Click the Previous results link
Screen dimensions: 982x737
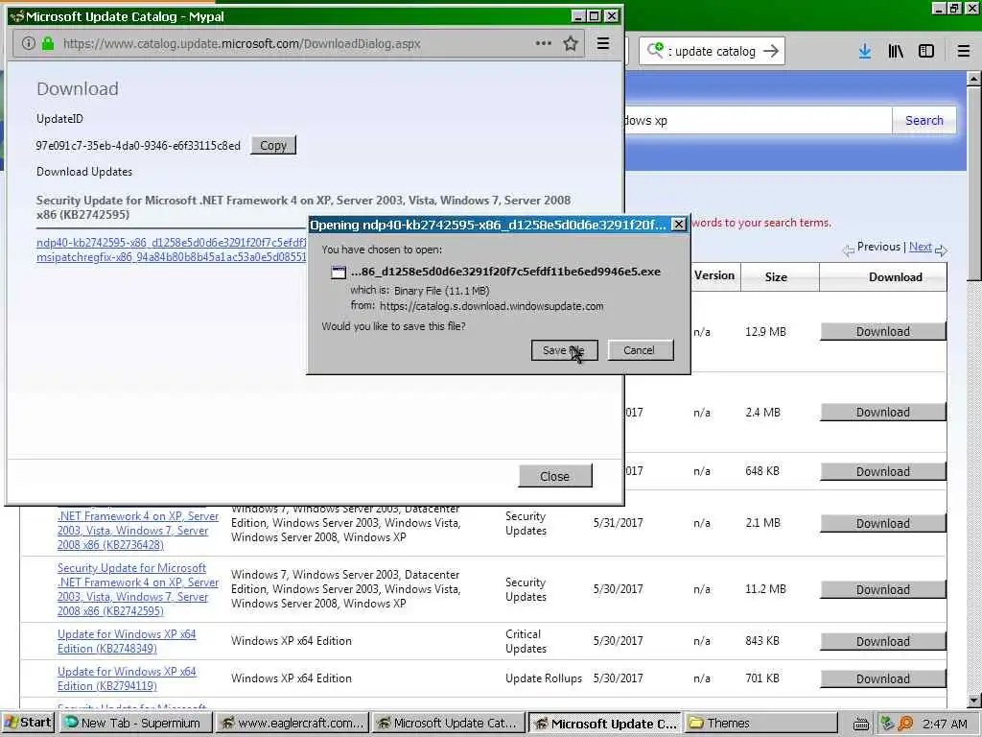[878, 247]
